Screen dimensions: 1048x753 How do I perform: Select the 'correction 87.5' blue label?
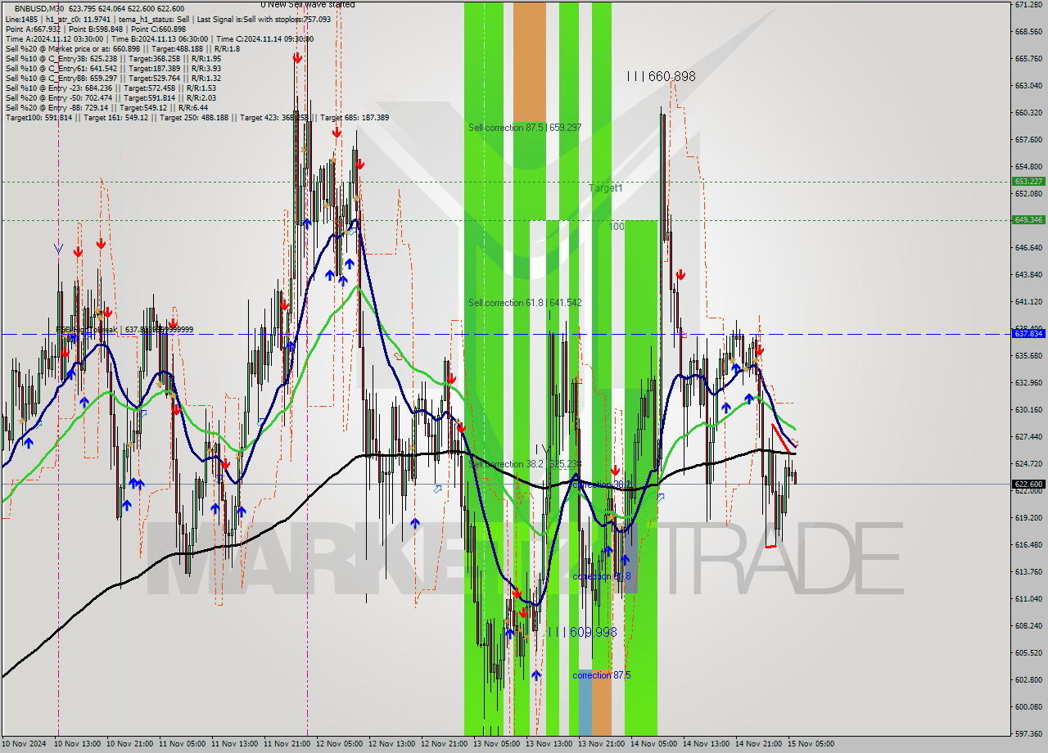pyautogui.click(x=602, y=675)
